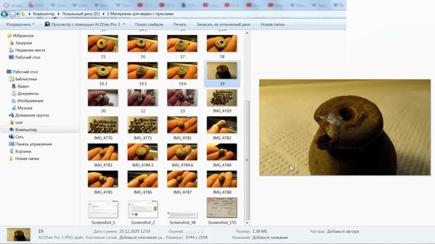435x244 pixels.
Task: Select thumbnail IMG_4787
Action: (182, 179)
